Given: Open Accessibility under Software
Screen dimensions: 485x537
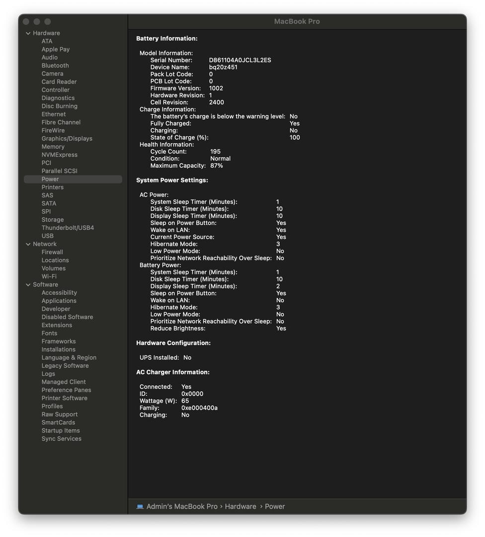Looking at the screenshot, I should pos(59,293).
